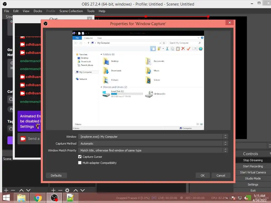Click the CPU usage status text
Image resolution: width=271 pixels, height=203 pixels.
click(x=218, y=198)
